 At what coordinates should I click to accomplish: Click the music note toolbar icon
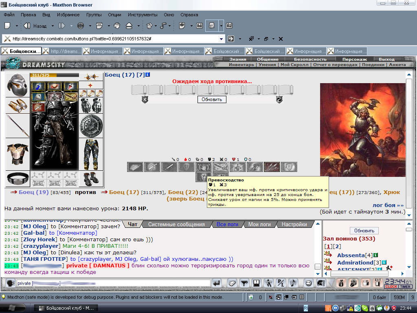click(164, 26)
